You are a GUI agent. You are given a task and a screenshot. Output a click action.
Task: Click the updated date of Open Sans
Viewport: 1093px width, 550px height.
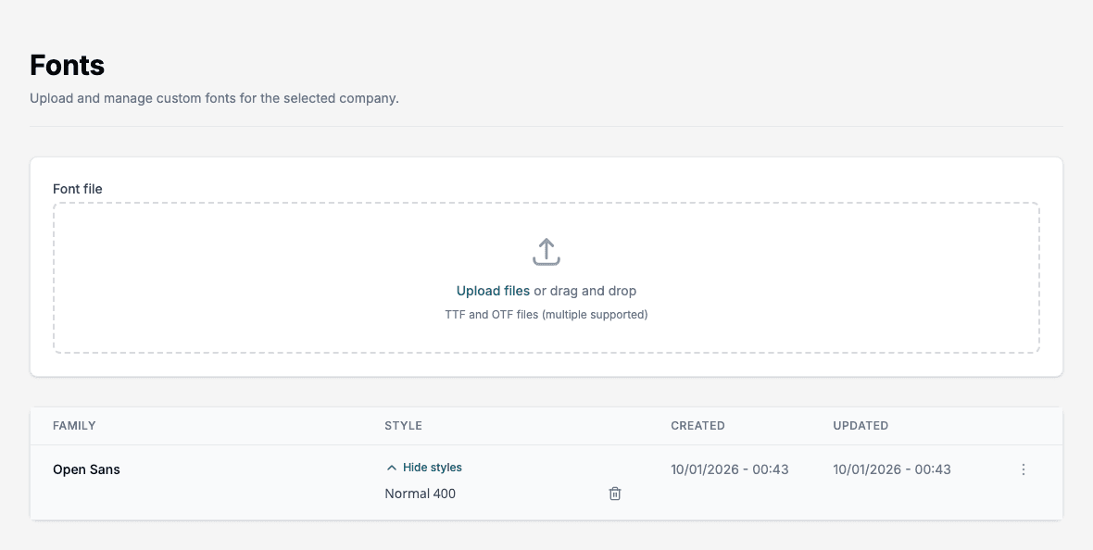click(892, 469)
